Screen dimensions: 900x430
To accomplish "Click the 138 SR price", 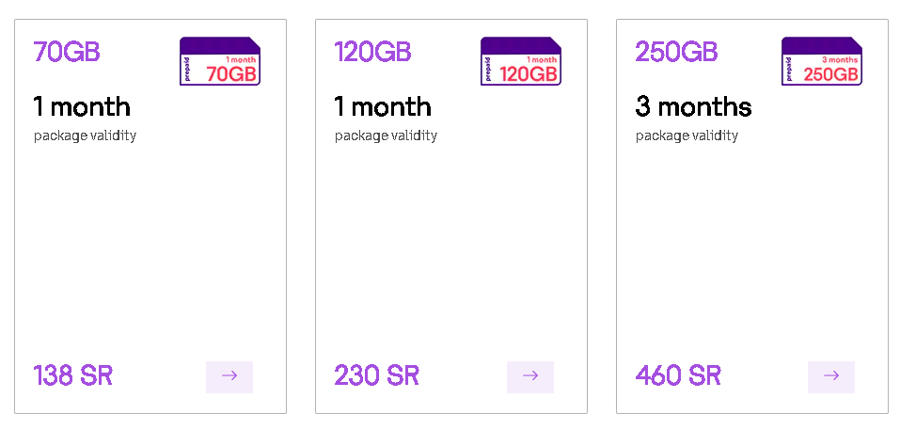I will coord(73,376).
